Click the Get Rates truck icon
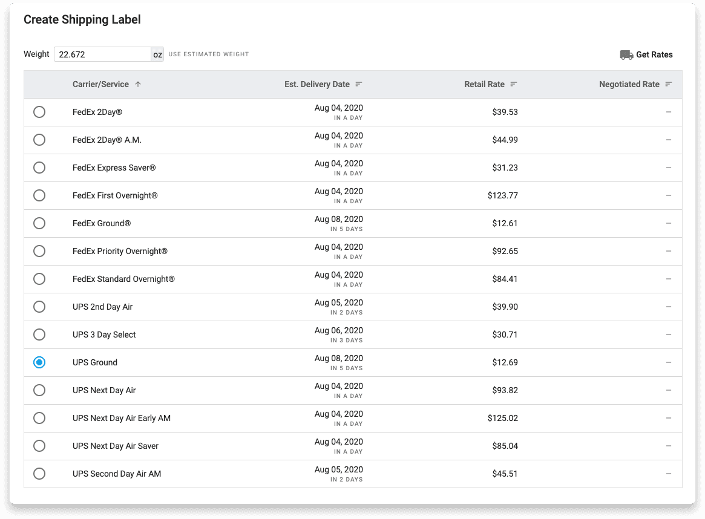Image resolution: width=705 pixels, height=519 pixels. 626,55
